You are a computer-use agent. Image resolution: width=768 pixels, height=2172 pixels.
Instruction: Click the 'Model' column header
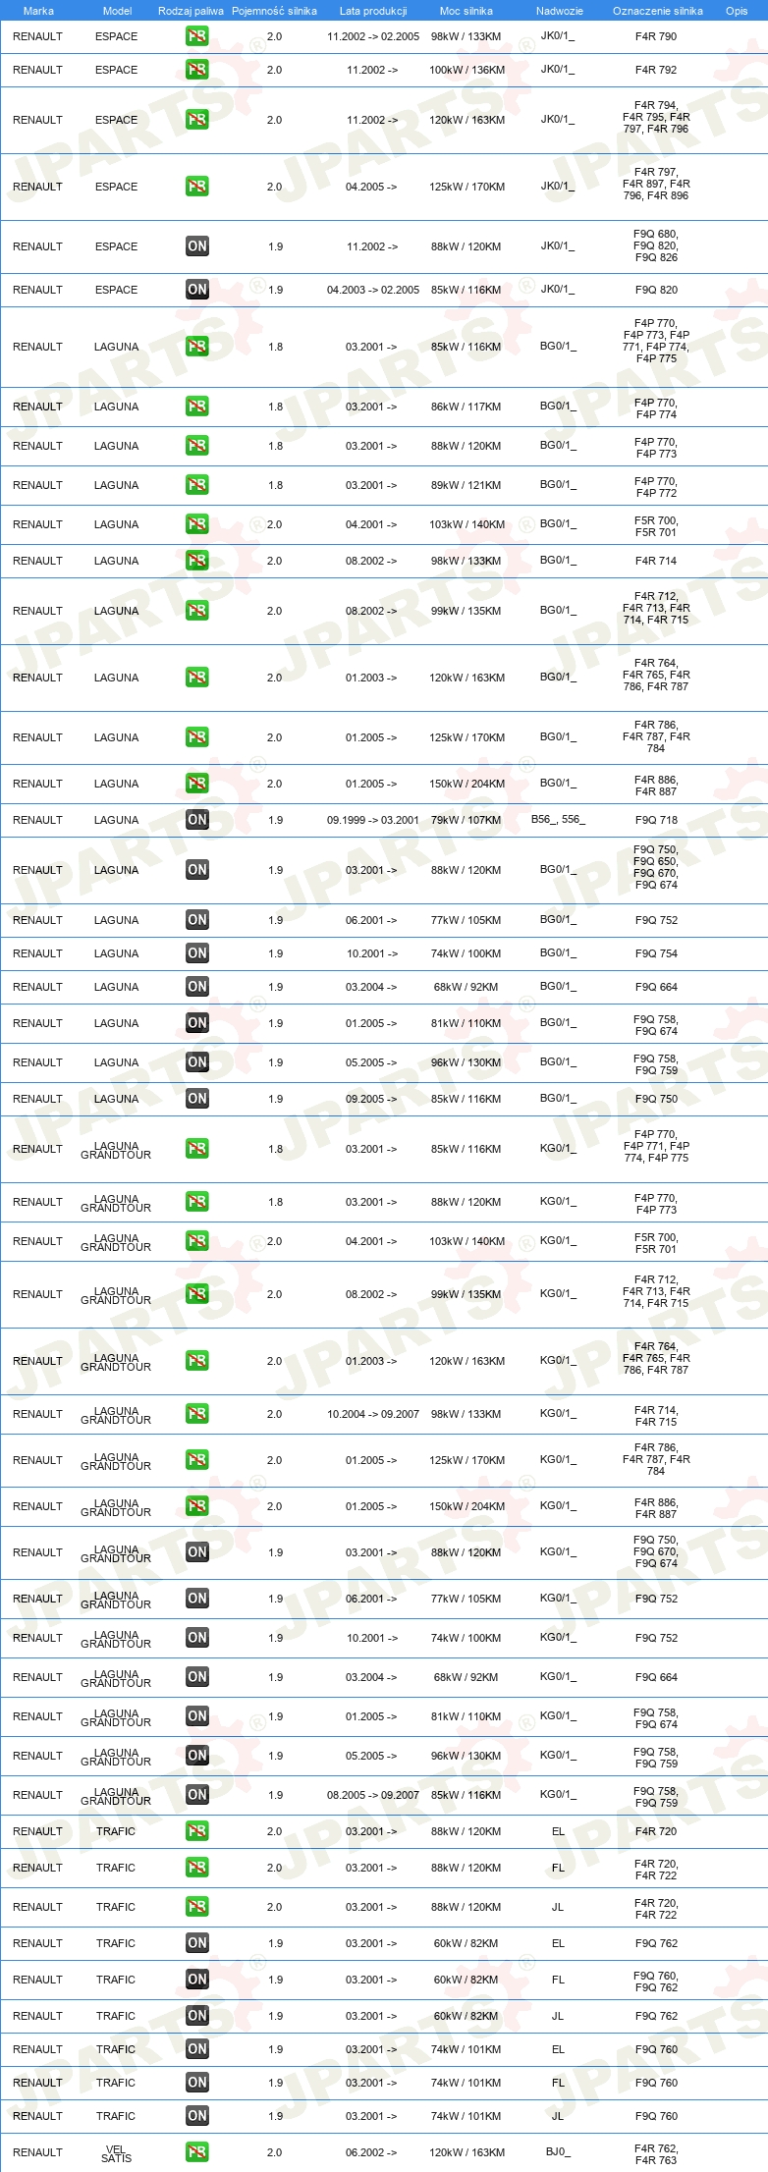point(117,11)
